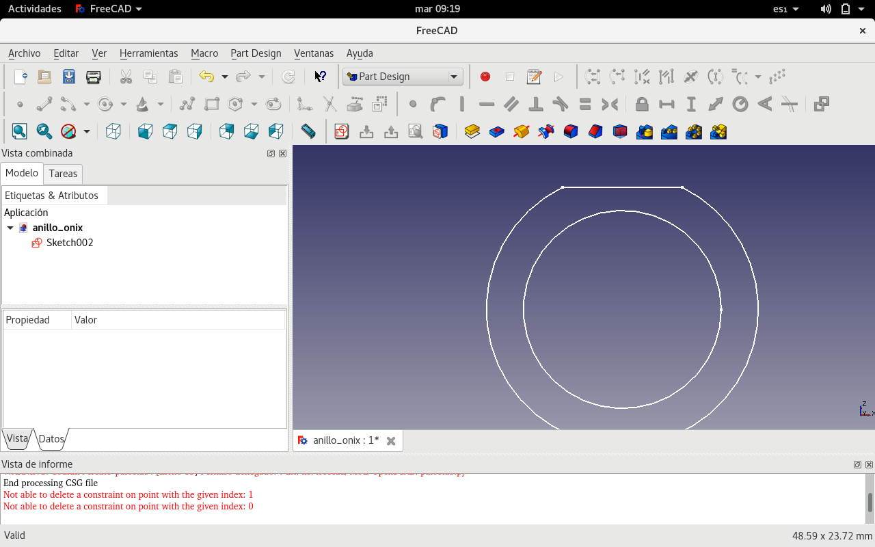This screenshot has height=547, width=875.
Task: Open the Ayuda menu
Action: pos(360,53)
